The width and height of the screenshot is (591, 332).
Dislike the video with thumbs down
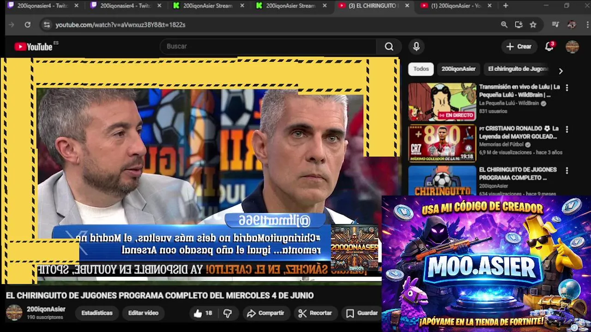(228, 313)
